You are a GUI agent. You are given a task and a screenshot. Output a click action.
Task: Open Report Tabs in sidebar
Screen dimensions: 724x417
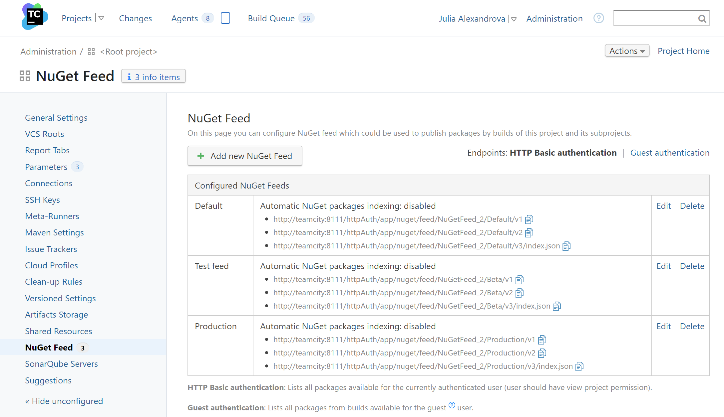tap(47, 150)
